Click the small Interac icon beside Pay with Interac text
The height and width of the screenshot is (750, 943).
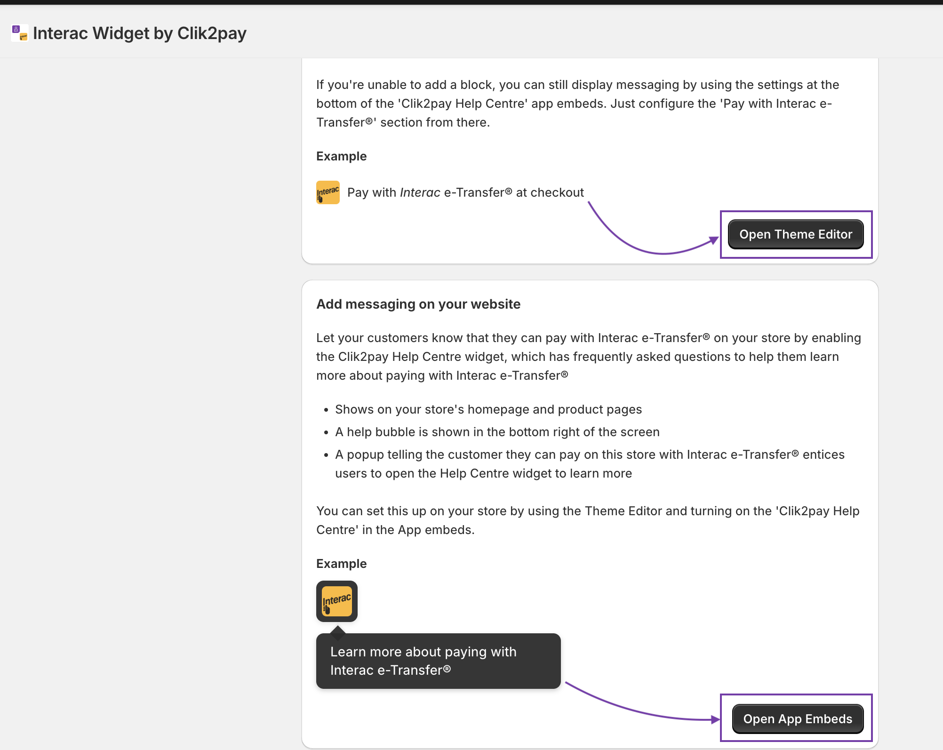[328, 192]
